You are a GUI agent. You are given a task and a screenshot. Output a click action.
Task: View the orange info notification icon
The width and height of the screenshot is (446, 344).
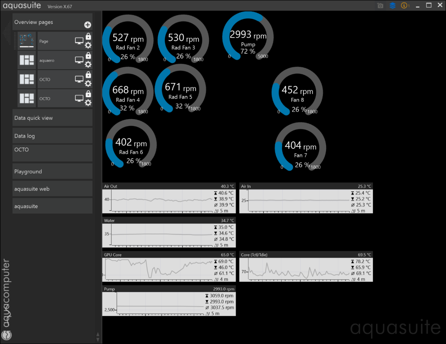[x=404, y=5]
